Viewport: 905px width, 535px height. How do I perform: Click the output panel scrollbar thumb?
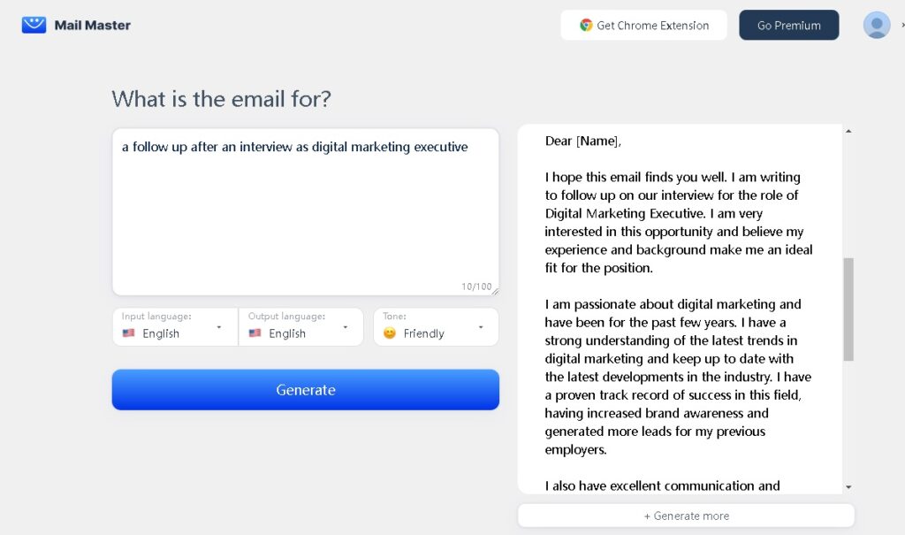[848, 310]
